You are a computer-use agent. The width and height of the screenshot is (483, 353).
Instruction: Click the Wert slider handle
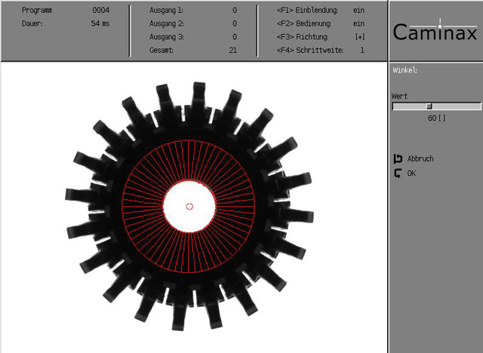click(x=429, y=106)
